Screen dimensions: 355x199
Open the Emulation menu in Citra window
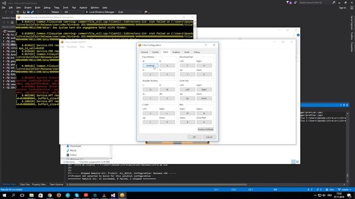tap(72, 46)
